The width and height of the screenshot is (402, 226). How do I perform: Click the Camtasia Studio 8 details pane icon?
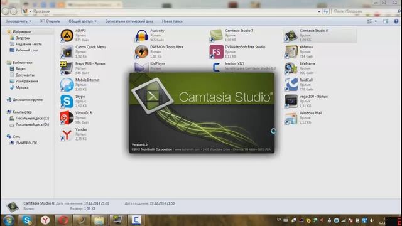point(13,207)
